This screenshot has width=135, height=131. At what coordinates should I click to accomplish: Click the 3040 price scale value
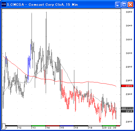(129, 26)
